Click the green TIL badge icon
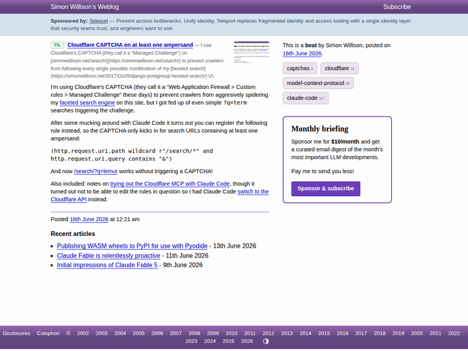The image size is (468, 351). pos(57,45)
